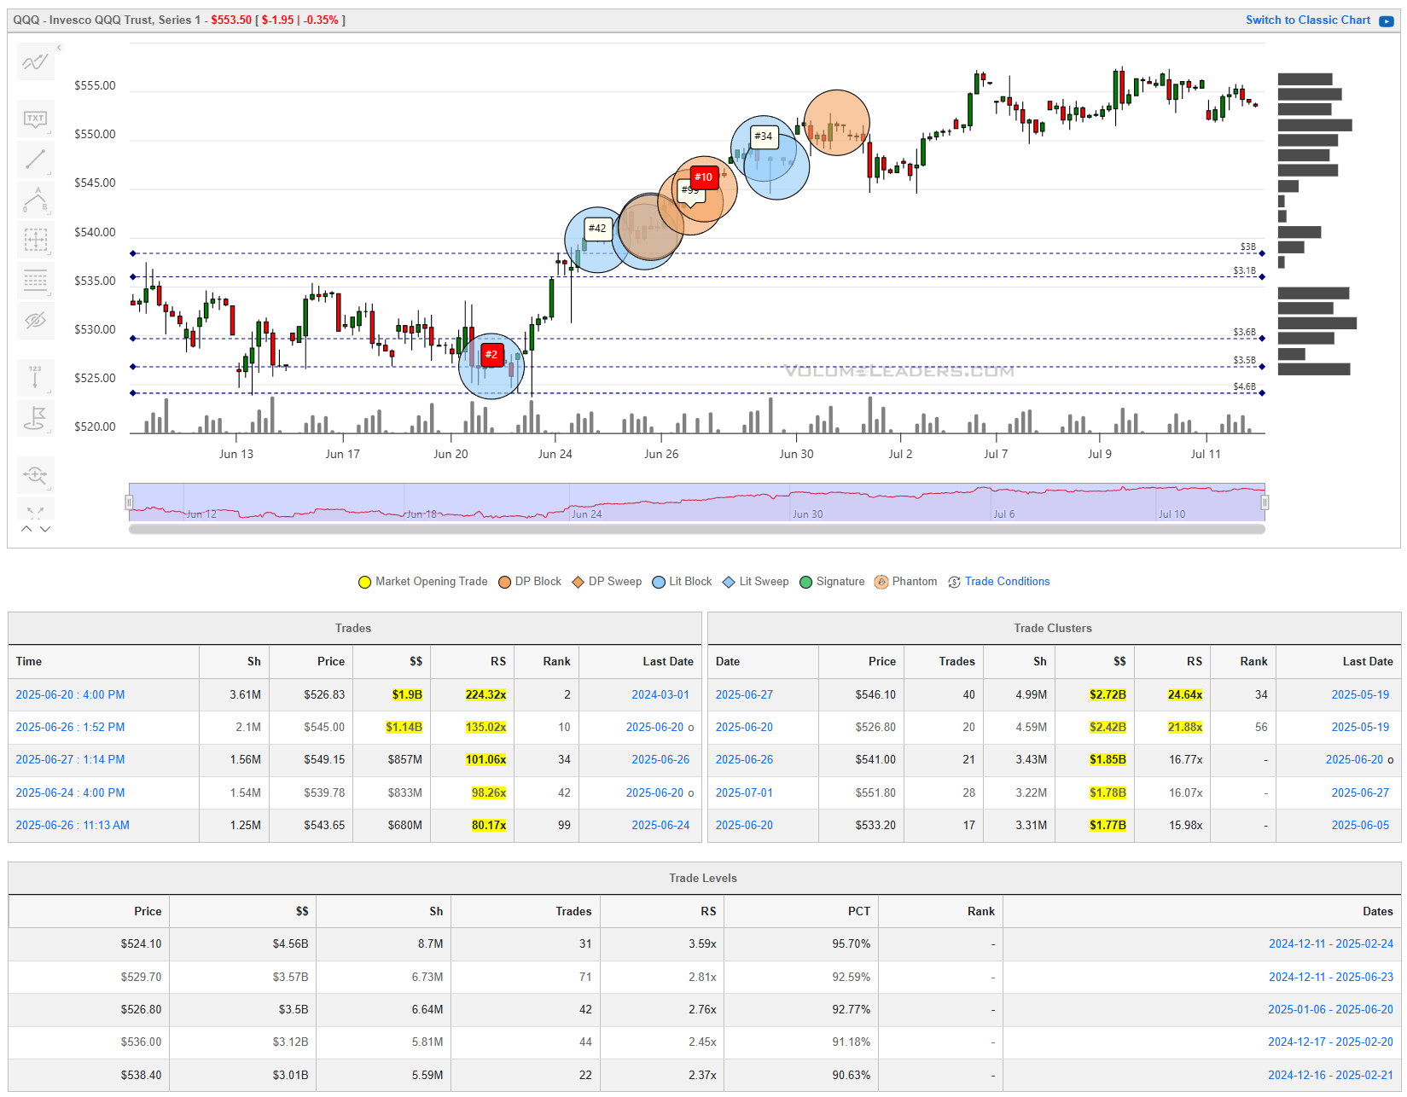Open trade 2025-06-26 : 1:52 PM
1407x1097 pixels.
pyautogui.click(x=70, y=727)
